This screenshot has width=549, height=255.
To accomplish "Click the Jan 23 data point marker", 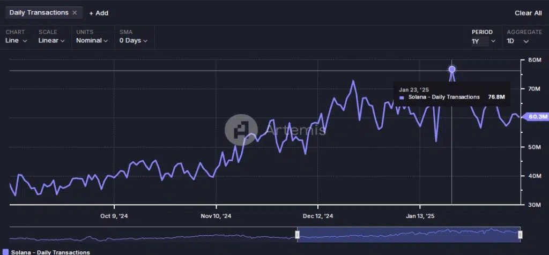I will coord(451,69).
